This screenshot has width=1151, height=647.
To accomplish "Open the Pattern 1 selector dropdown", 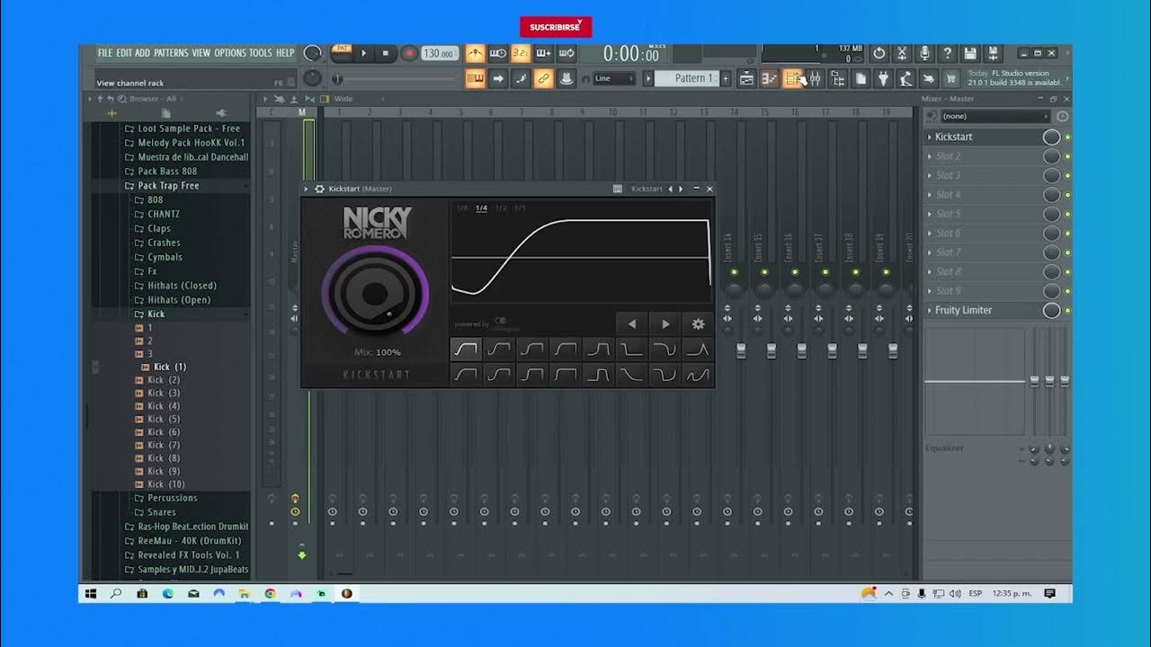I will pos(686,79).
